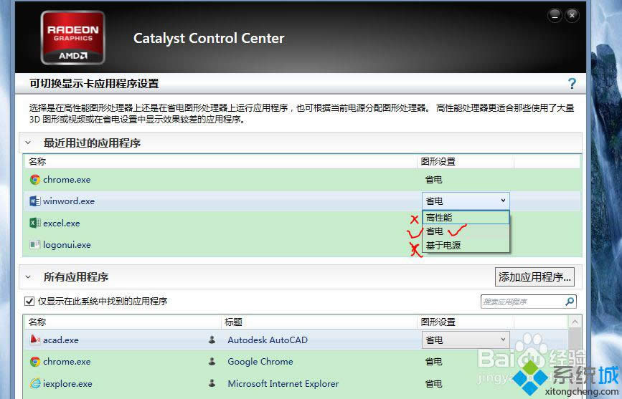This screenshot has height=399, width=622.
Task: Sort recent list by 图形设置 column header
Action: [466, 161]
